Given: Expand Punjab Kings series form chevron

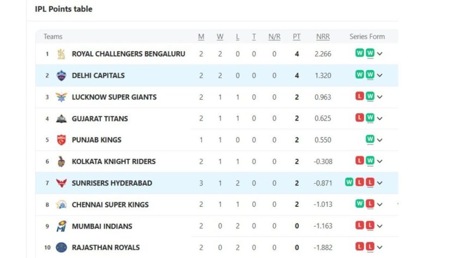Looking at the screenshot, I should [x=380, y=140].
